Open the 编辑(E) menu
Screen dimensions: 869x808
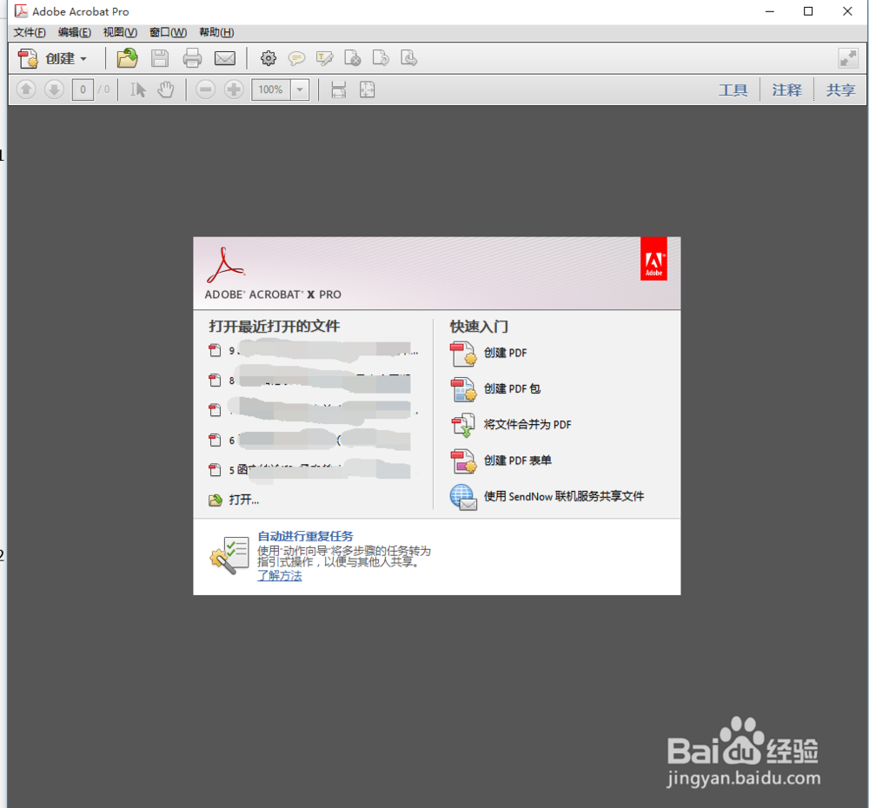74,32
